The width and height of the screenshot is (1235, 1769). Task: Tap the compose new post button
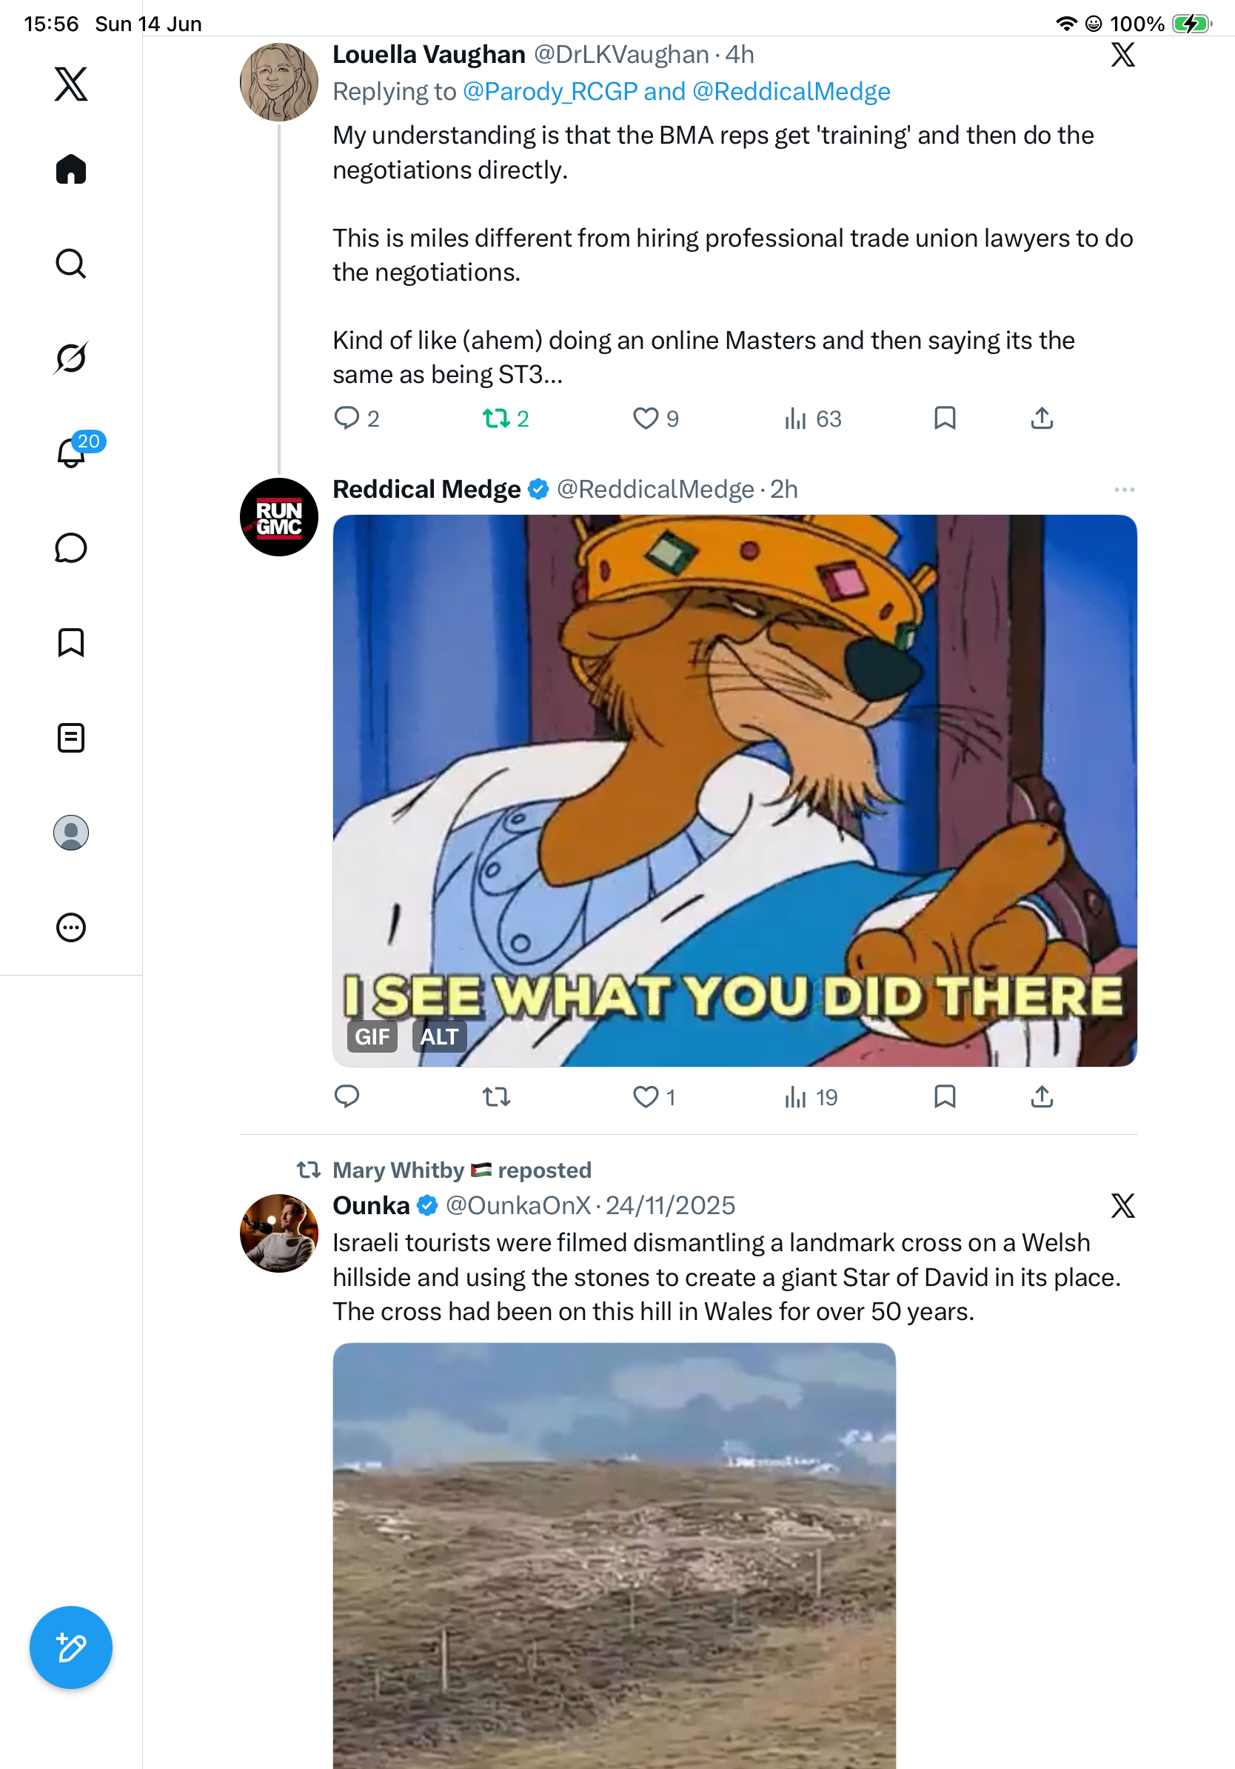[71, 1648]
